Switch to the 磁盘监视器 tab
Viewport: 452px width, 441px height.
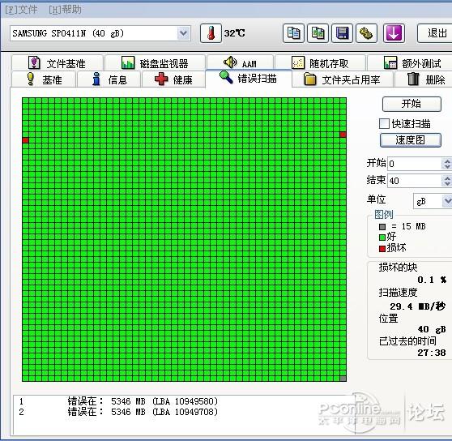(155, 63)
